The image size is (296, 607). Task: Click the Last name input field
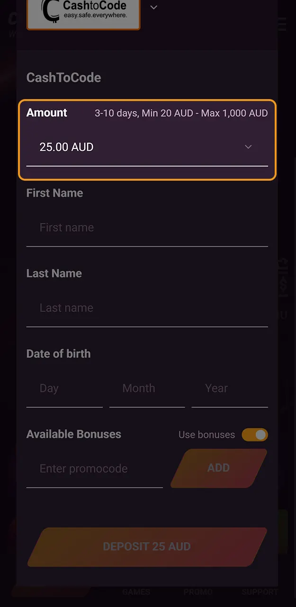(147, 308)
